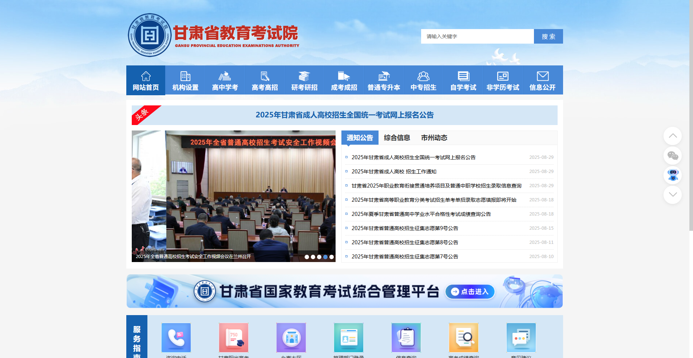
Task: Click the 意见建议 feedback icon
Action: (521, 338)
